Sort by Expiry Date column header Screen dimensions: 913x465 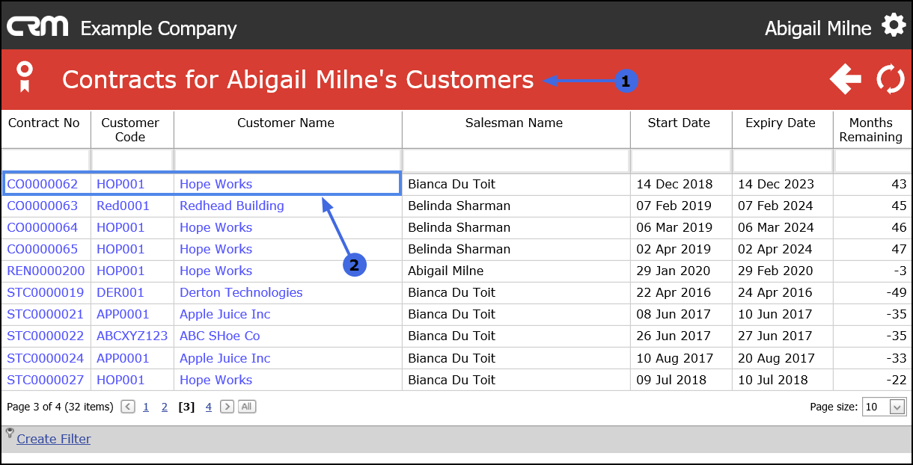tap(780, 123)
